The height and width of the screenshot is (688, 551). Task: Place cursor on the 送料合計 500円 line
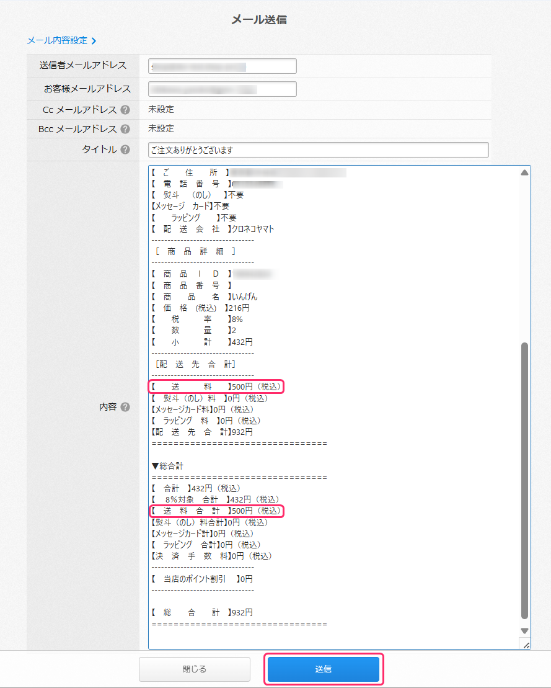[216, 511]
